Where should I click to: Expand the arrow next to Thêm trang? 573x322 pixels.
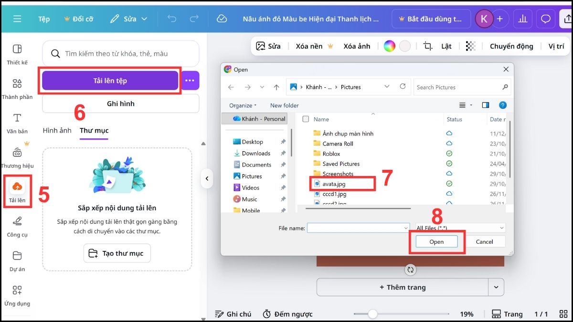click(x=496, y=287)
